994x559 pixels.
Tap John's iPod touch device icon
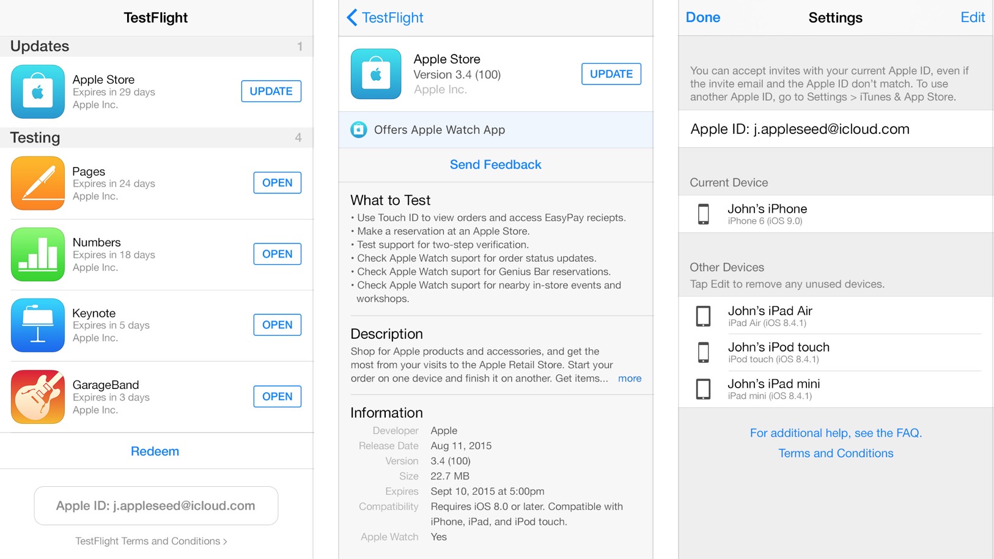[x=704, y=352]
